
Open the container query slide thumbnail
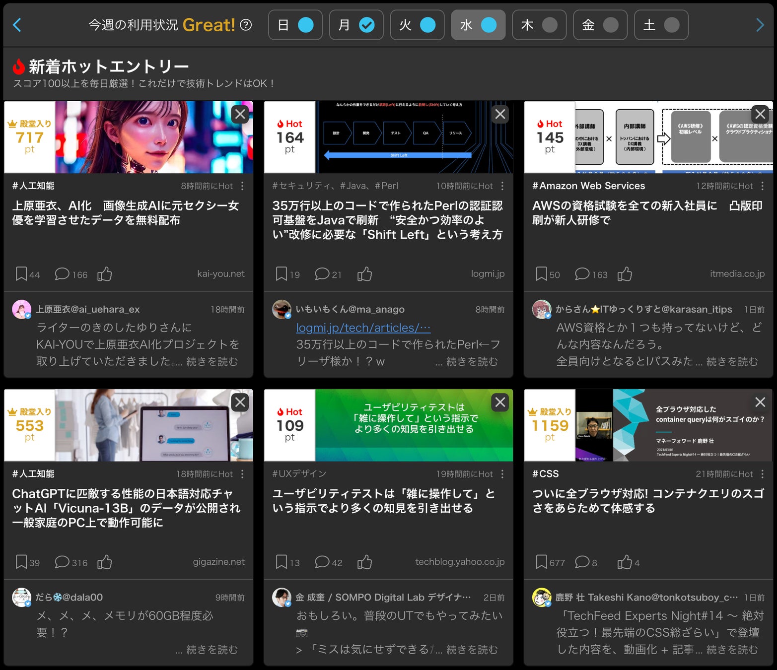coord(674,425)
